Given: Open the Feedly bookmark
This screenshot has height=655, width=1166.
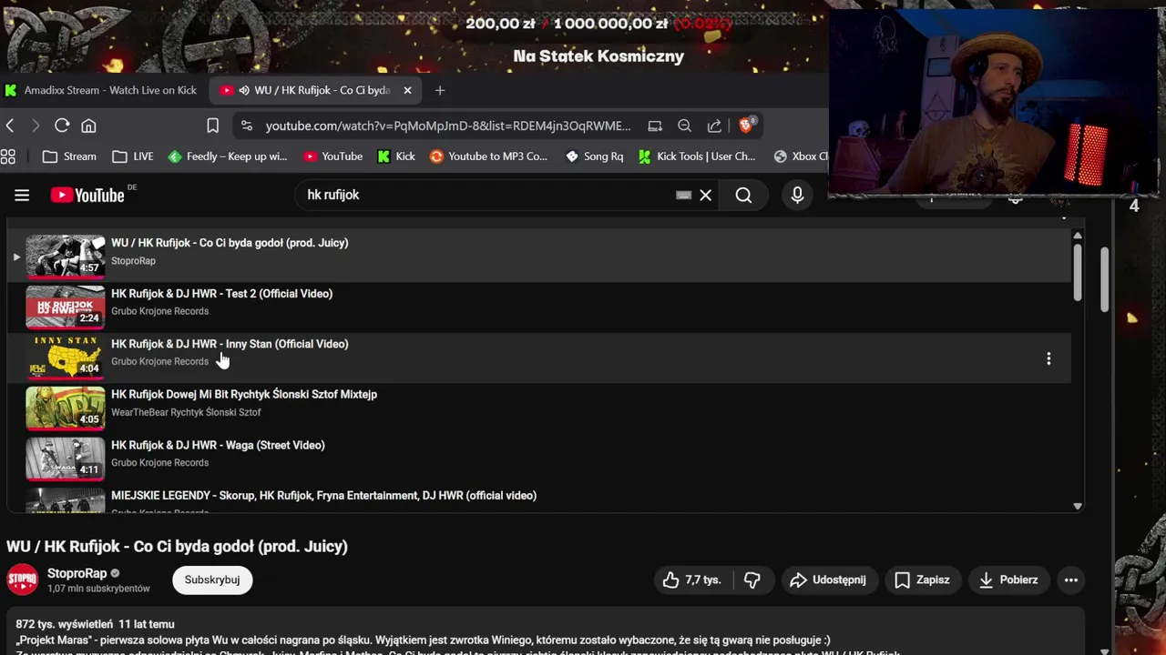Looking at the screenshot, I should [228, 156].
